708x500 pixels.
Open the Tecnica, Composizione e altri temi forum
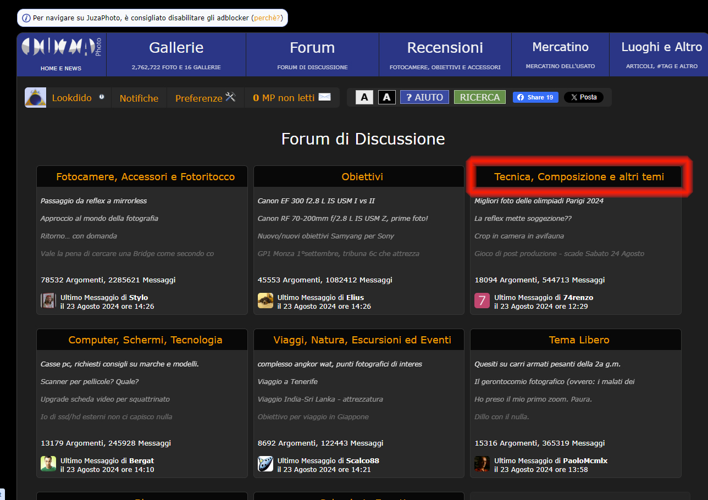click(579, 176)
